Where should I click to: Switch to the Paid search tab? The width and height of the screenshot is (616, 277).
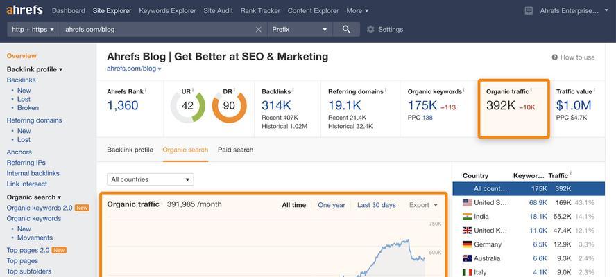pos(236,150)
